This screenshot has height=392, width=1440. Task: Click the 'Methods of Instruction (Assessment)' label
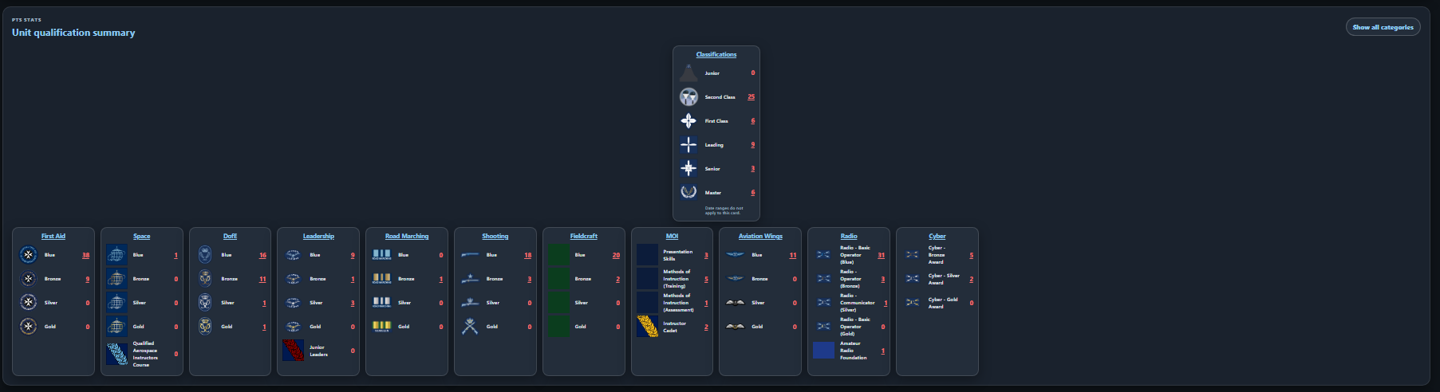(x=679, y=303)
